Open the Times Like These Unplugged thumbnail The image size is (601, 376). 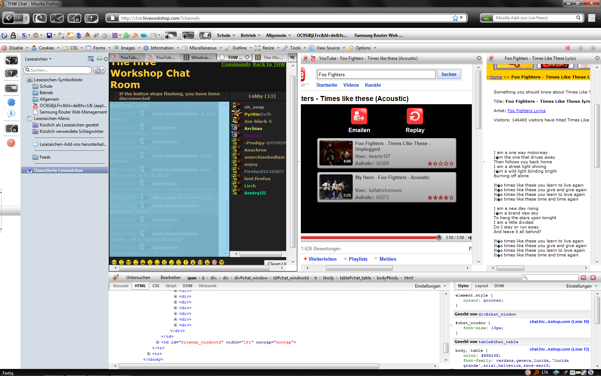[336, 153]
